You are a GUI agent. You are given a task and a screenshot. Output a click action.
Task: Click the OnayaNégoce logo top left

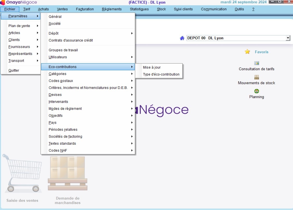[x=16, y=2]
